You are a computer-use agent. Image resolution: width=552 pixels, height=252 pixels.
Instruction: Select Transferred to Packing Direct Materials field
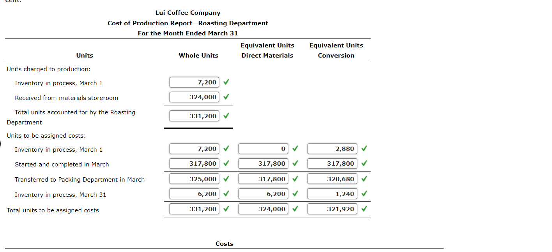click(x=263, y=179)
